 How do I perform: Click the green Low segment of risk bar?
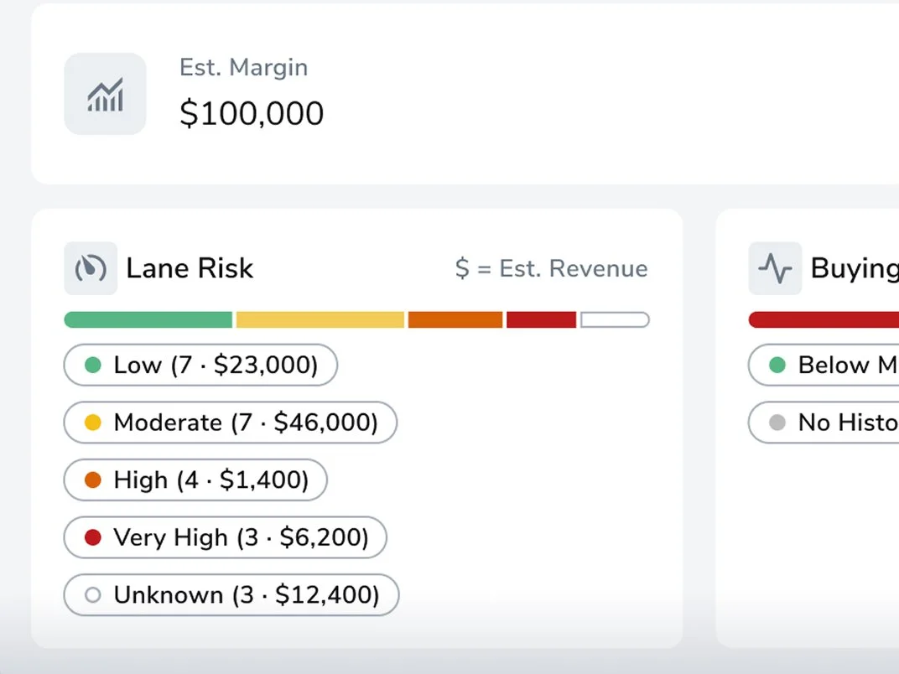tap(148, 319)
